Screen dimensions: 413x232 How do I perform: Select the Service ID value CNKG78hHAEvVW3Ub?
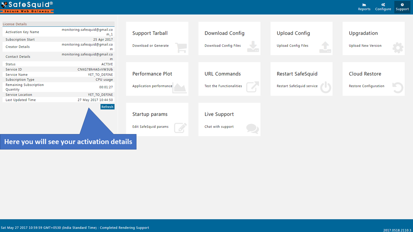[95, 69]
